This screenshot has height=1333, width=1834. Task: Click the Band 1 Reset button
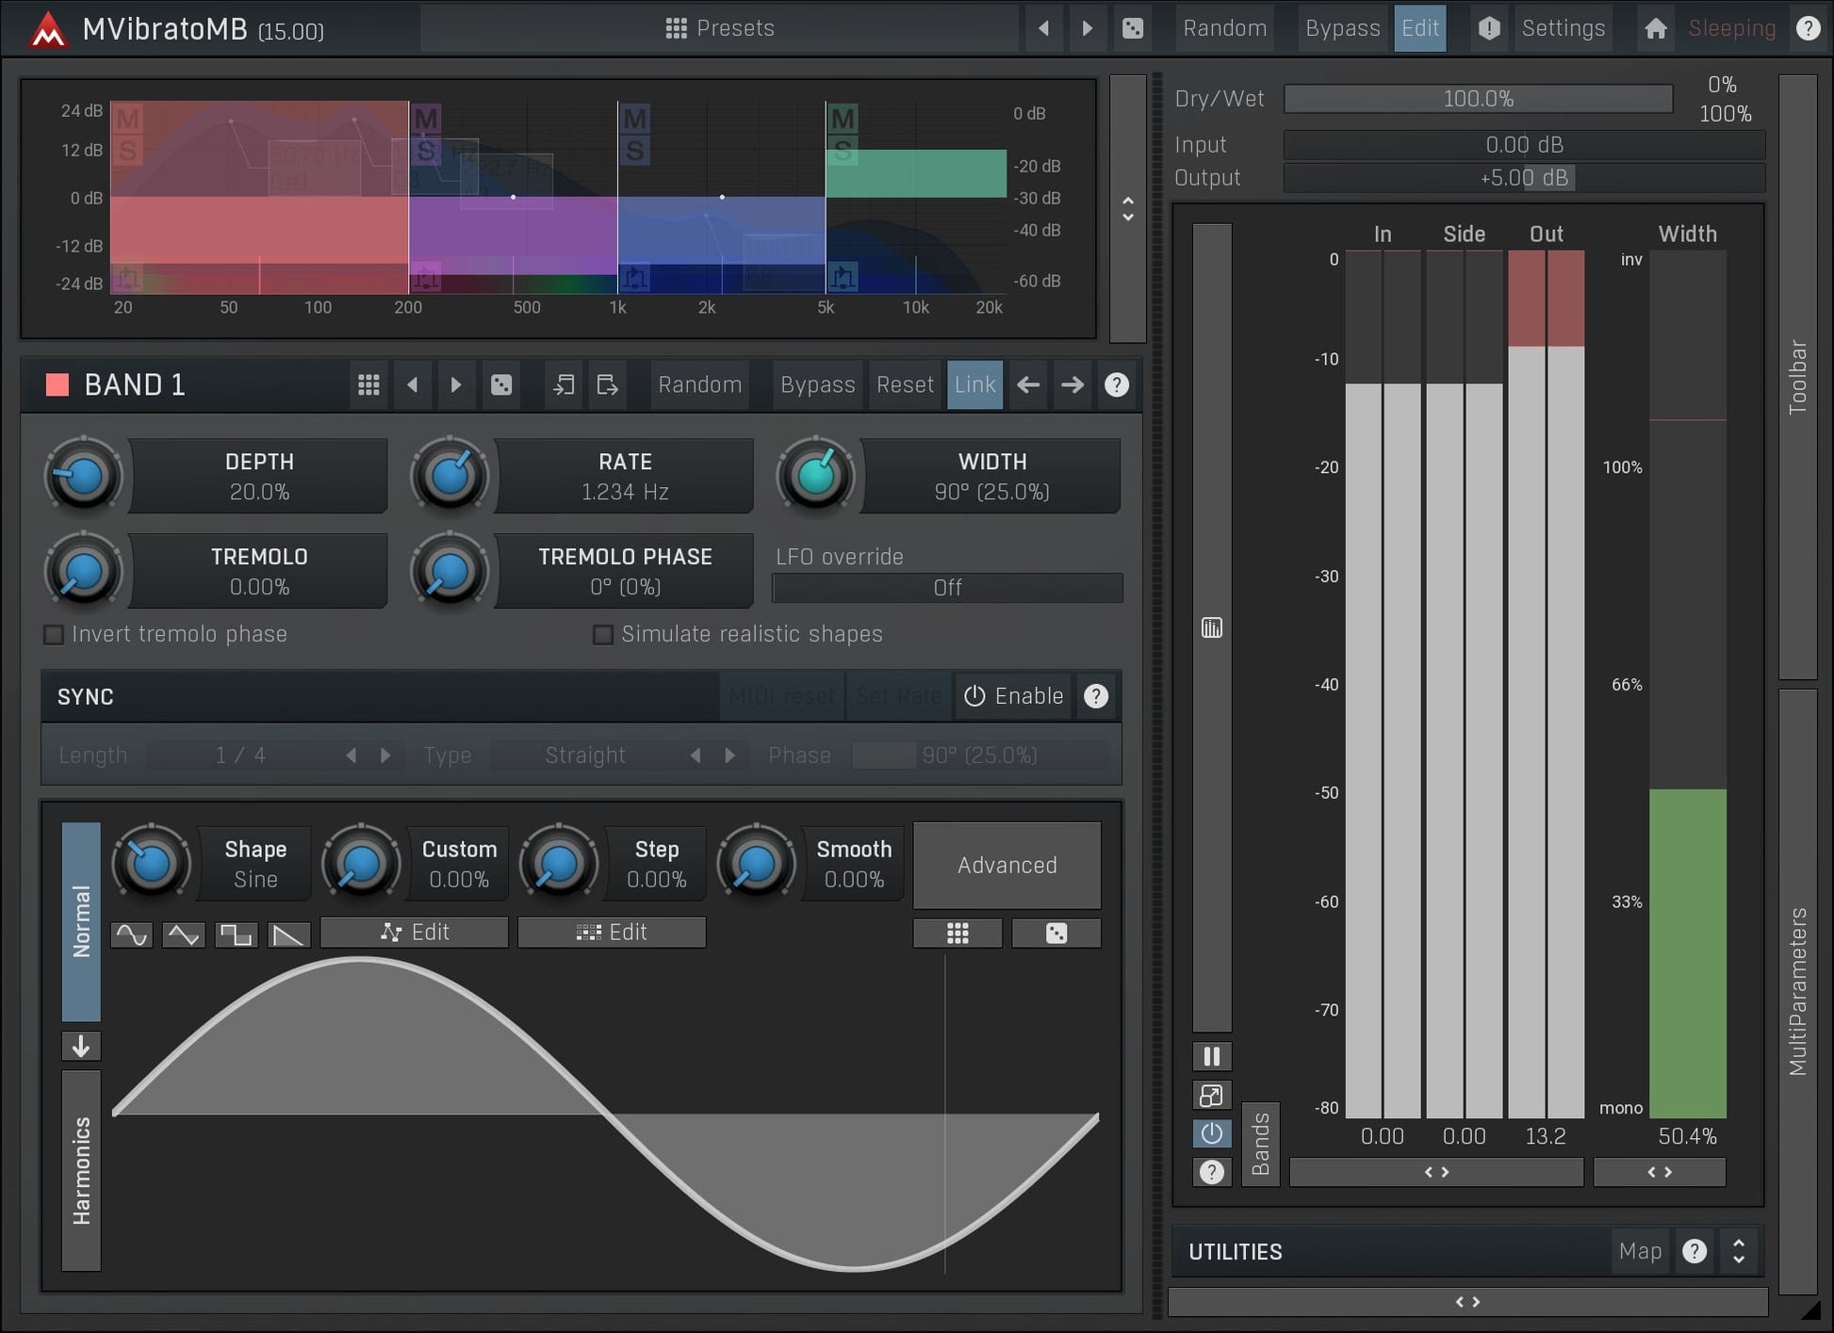click(904, 384)
